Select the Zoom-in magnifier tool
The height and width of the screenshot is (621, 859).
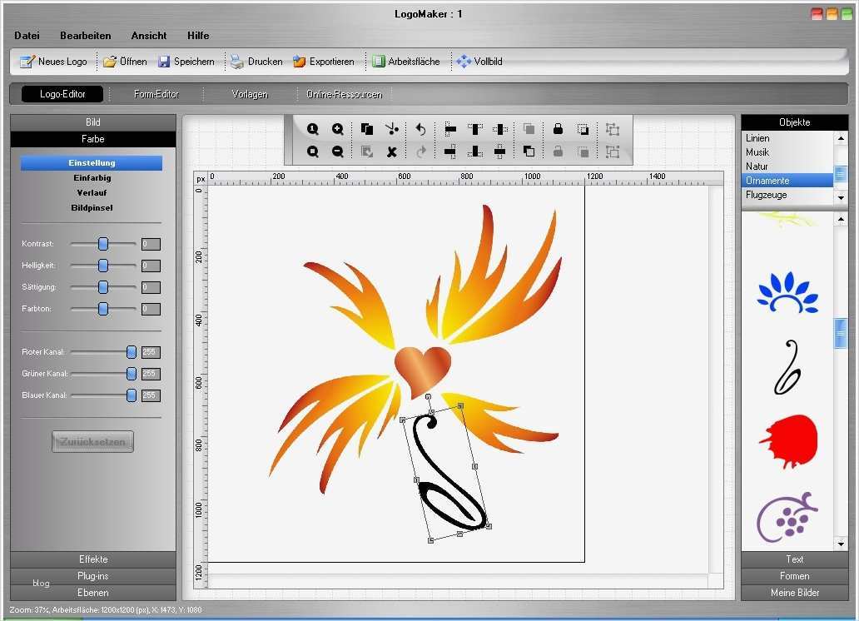(335, 129)
